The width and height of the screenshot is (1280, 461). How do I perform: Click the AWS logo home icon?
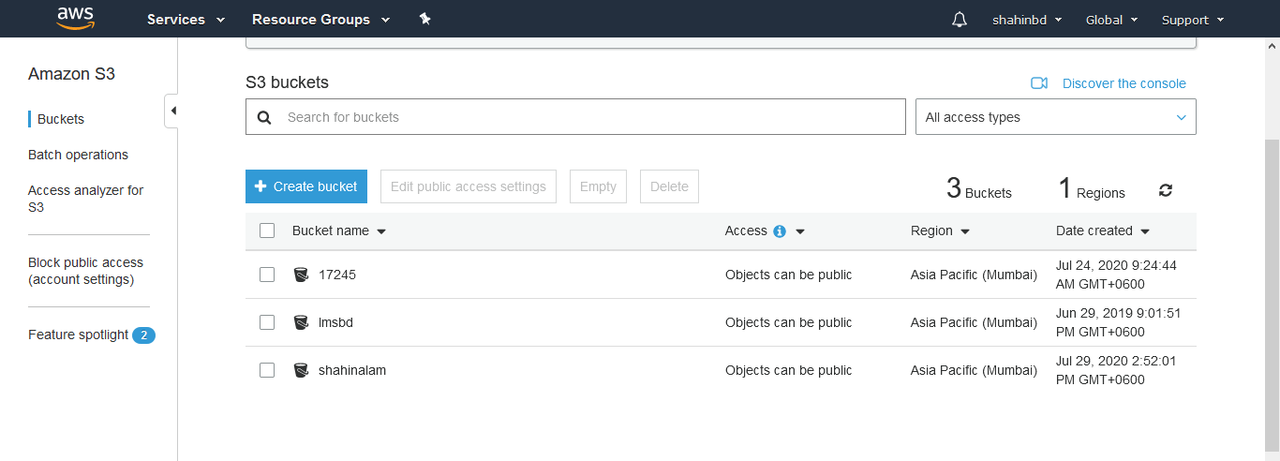click(76, 19)
